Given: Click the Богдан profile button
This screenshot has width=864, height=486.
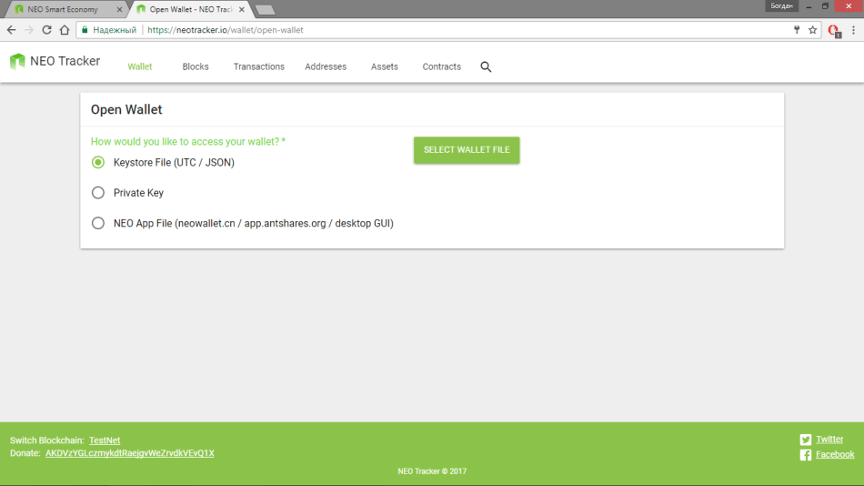Looking at the screenshot, I should 781,6.
